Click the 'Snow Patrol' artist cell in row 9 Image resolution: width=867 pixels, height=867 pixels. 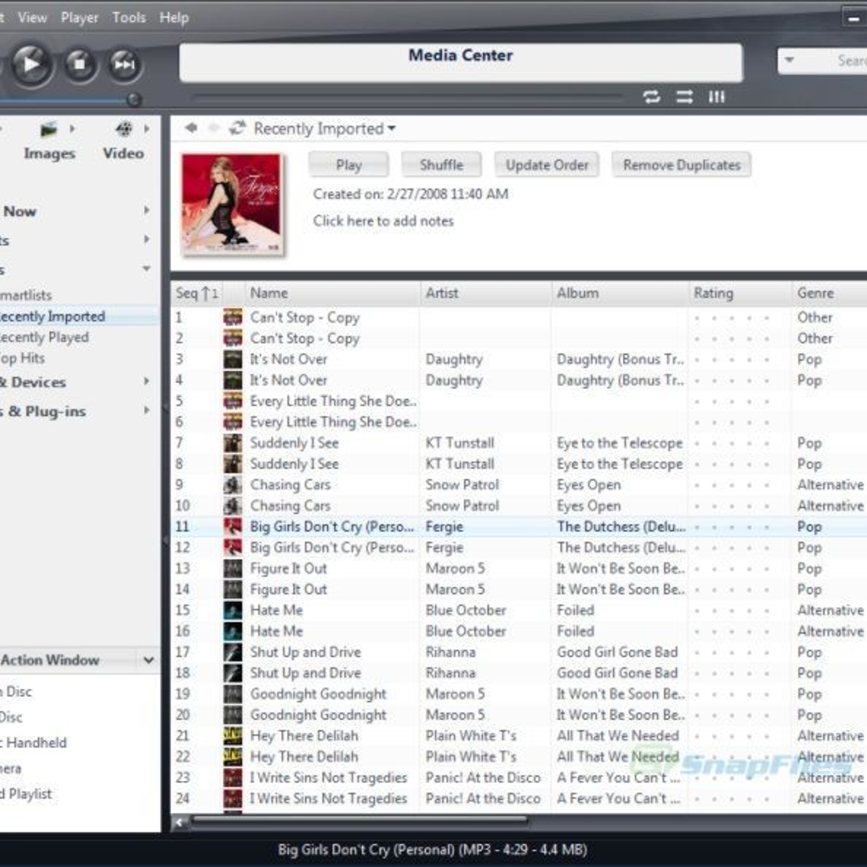[x=462, y=484]
